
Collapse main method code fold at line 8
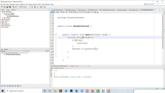pos(56,34)
